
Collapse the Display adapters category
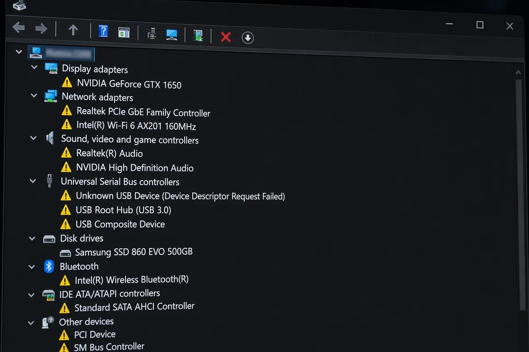click(x=34, y=67)
